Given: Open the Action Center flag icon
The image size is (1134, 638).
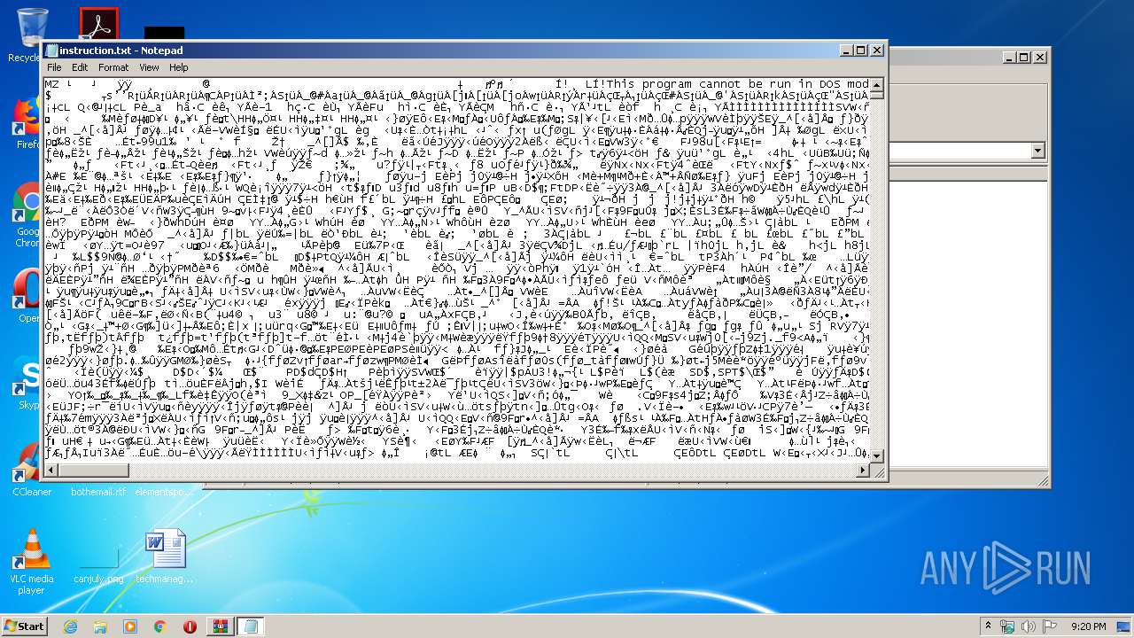Looking at the screenshot, I should pyautogui.click(x=1050, y=626).
